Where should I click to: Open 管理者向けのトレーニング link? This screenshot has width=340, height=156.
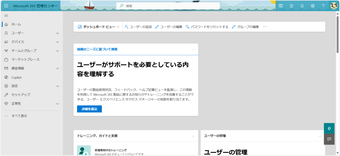110,150
